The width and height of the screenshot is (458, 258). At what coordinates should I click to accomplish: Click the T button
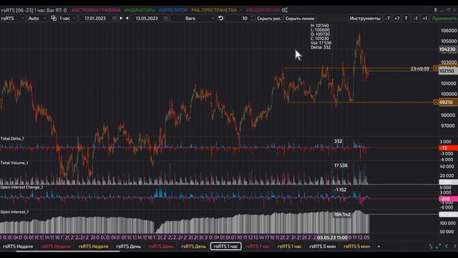[x=406, y=18]
